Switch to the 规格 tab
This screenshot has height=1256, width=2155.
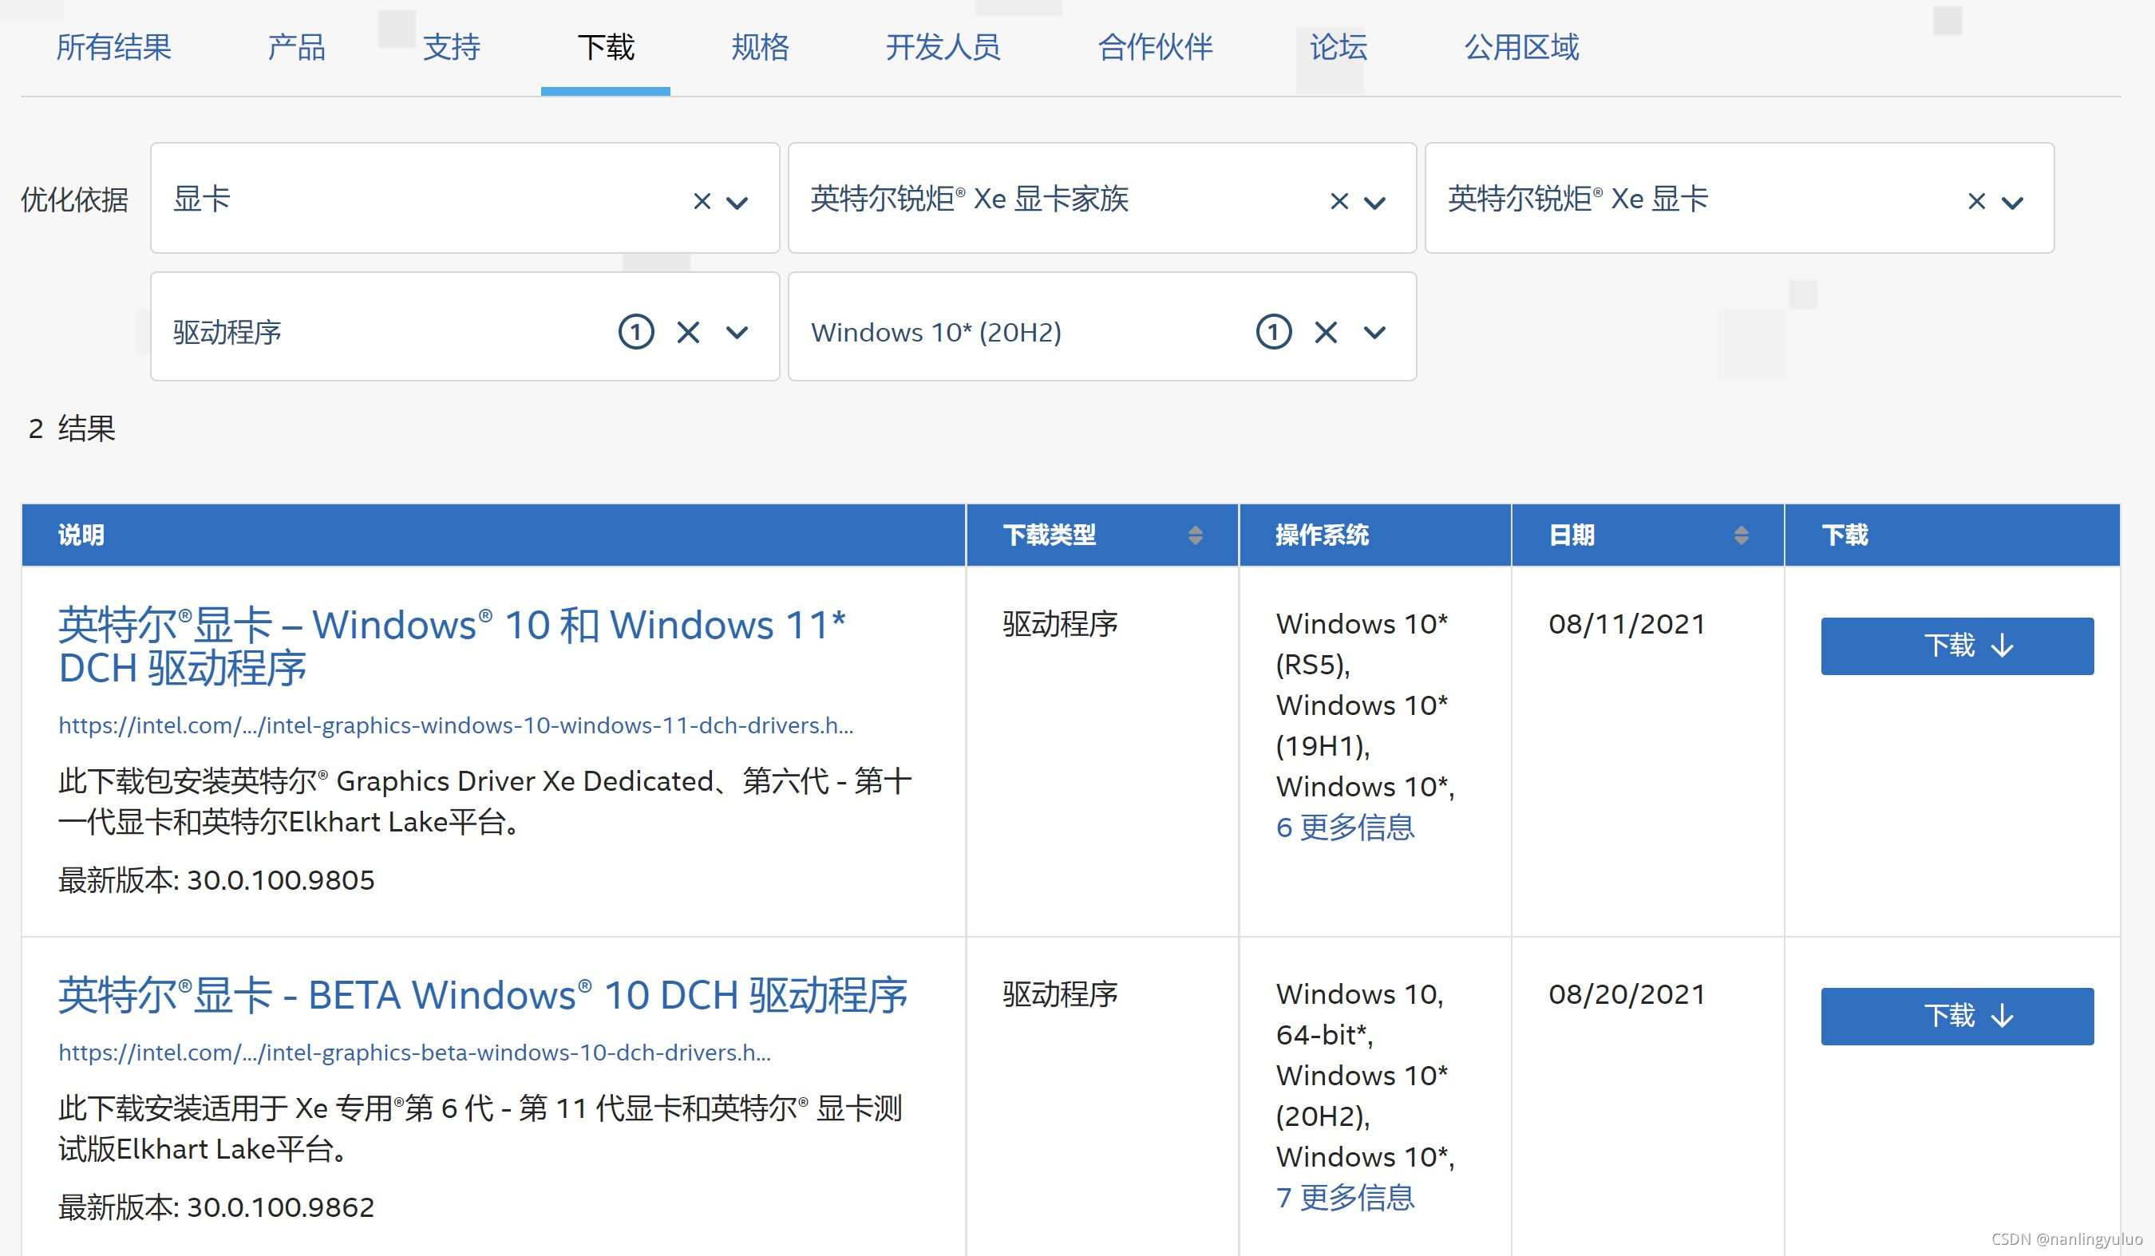[759, 47]
